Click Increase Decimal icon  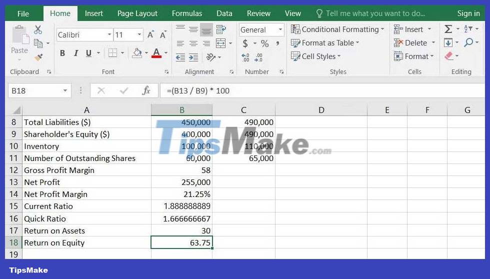point(245,57)
